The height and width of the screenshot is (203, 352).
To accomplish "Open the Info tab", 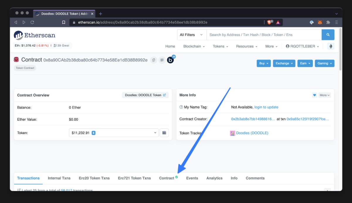I will tap(234, 178).
